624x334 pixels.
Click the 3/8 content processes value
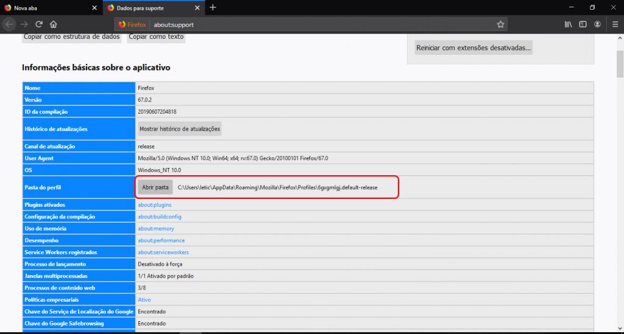tap(141, 288)
